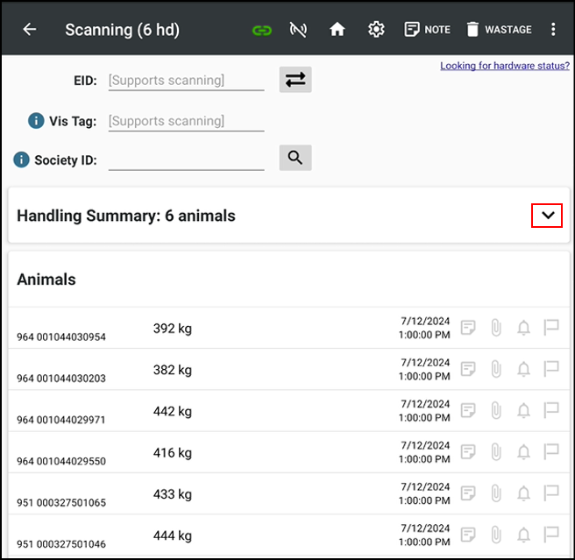Image resolution: width=575 pixels, height=560 pixels.
Task: Open WASTAGE from the toolbar
Action: [x=498, y=30]
